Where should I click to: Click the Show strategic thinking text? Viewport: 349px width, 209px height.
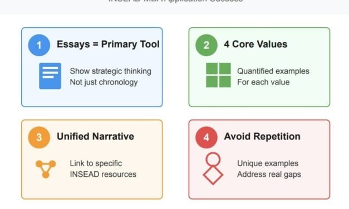tap(110, 71)
